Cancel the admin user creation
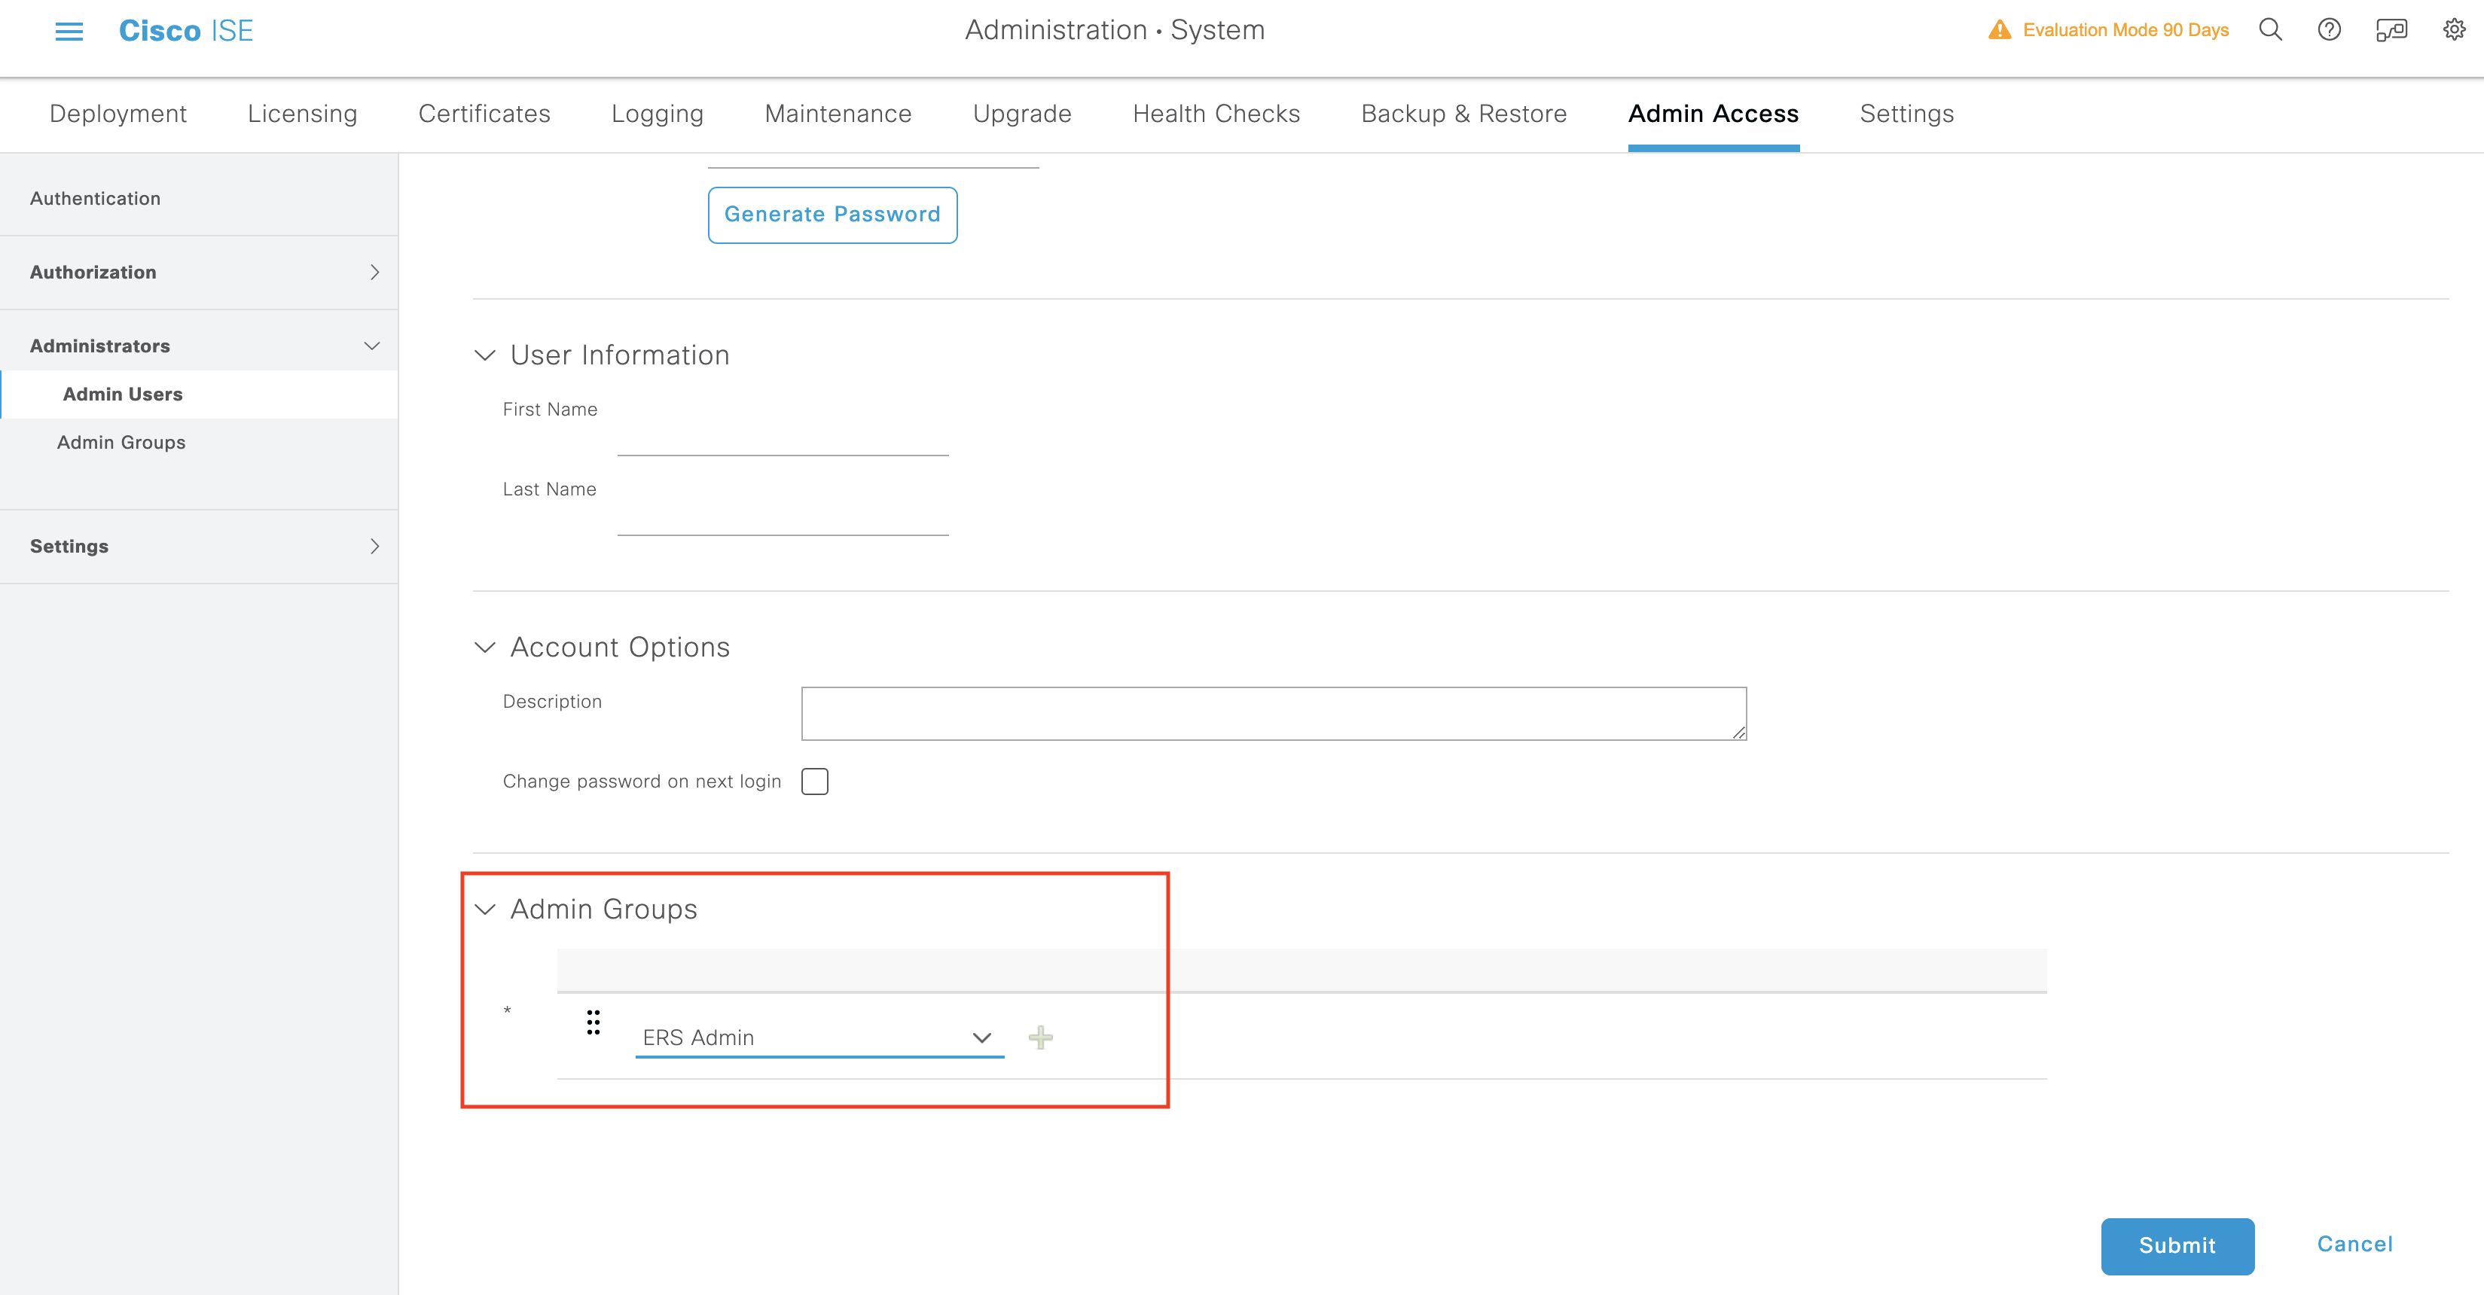2484x1295 pixels. click(x=2354, y=1244)
